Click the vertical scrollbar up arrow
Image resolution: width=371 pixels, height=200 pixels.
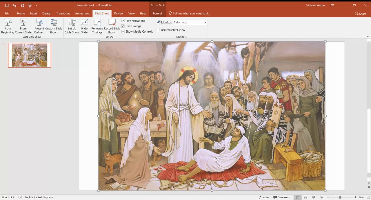pos(369,41)
